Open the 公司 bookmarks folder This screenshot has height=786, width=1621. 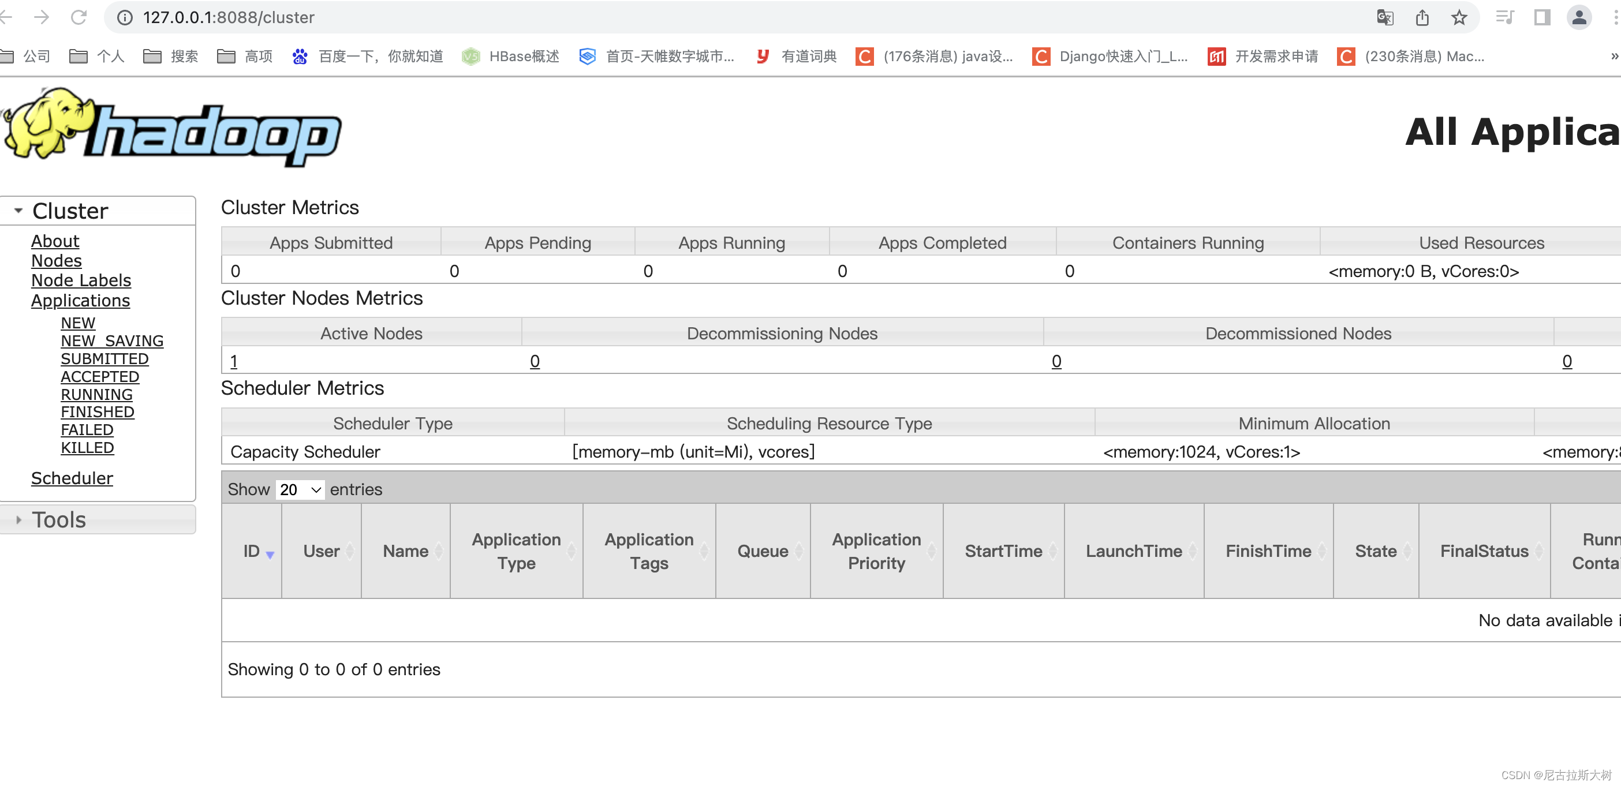click(x=25, y=56)
